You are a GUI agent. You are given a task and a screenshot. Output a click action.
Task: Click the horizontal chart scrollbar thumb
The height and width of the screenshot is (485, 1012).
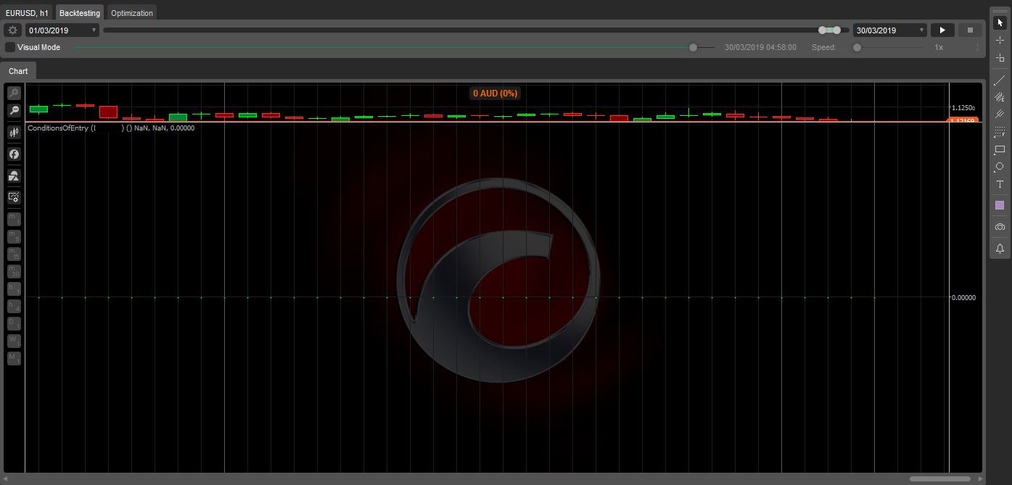point(940,478)
